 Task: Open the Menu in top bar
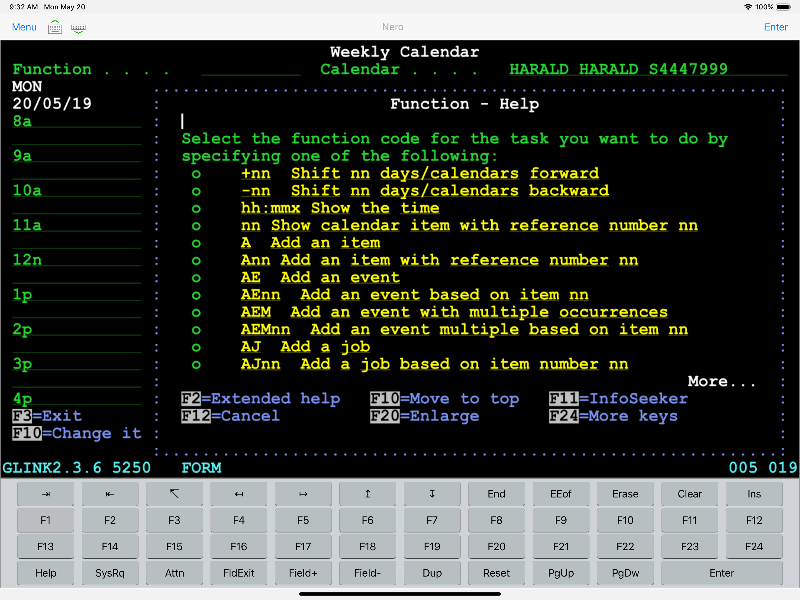[x=24, y=27]
